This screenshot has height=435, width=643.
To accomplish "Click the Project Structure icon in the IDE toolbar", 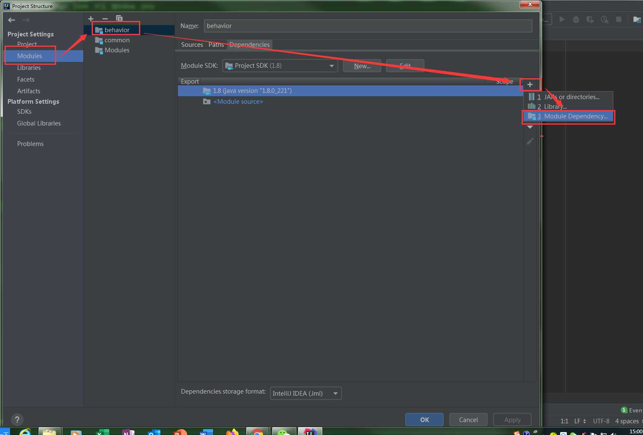I will point(637,19).
